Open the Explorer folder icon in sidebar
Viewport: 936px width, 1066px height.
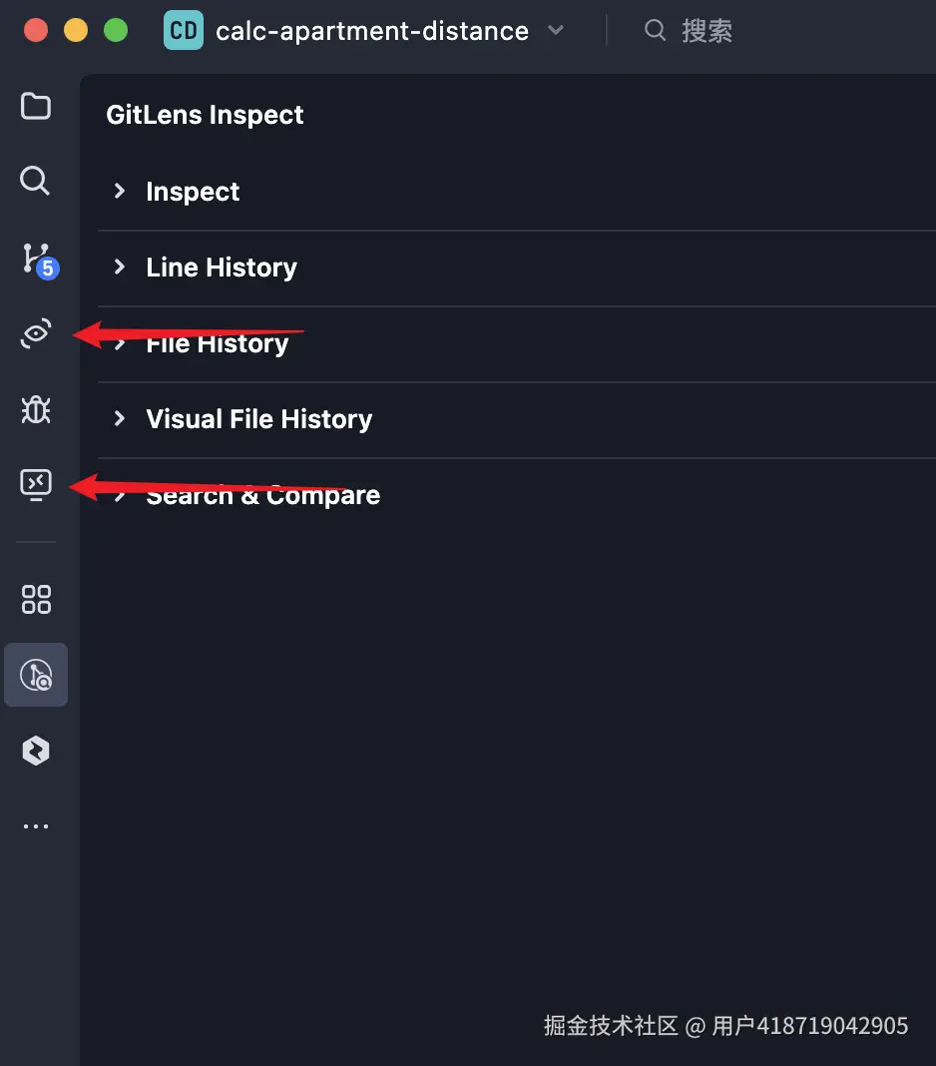(36, 106)
